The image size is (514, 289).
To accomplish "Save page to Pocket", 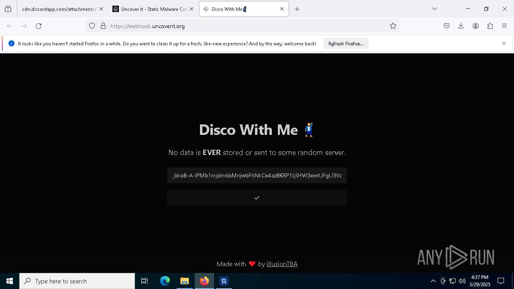I will (x=447, y=26).
